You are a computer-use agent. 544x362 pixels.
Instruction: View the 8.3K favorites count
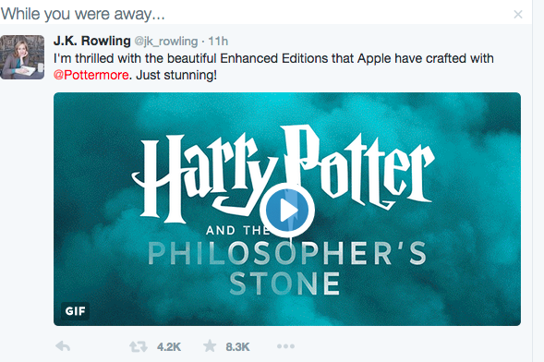(237, 346)
